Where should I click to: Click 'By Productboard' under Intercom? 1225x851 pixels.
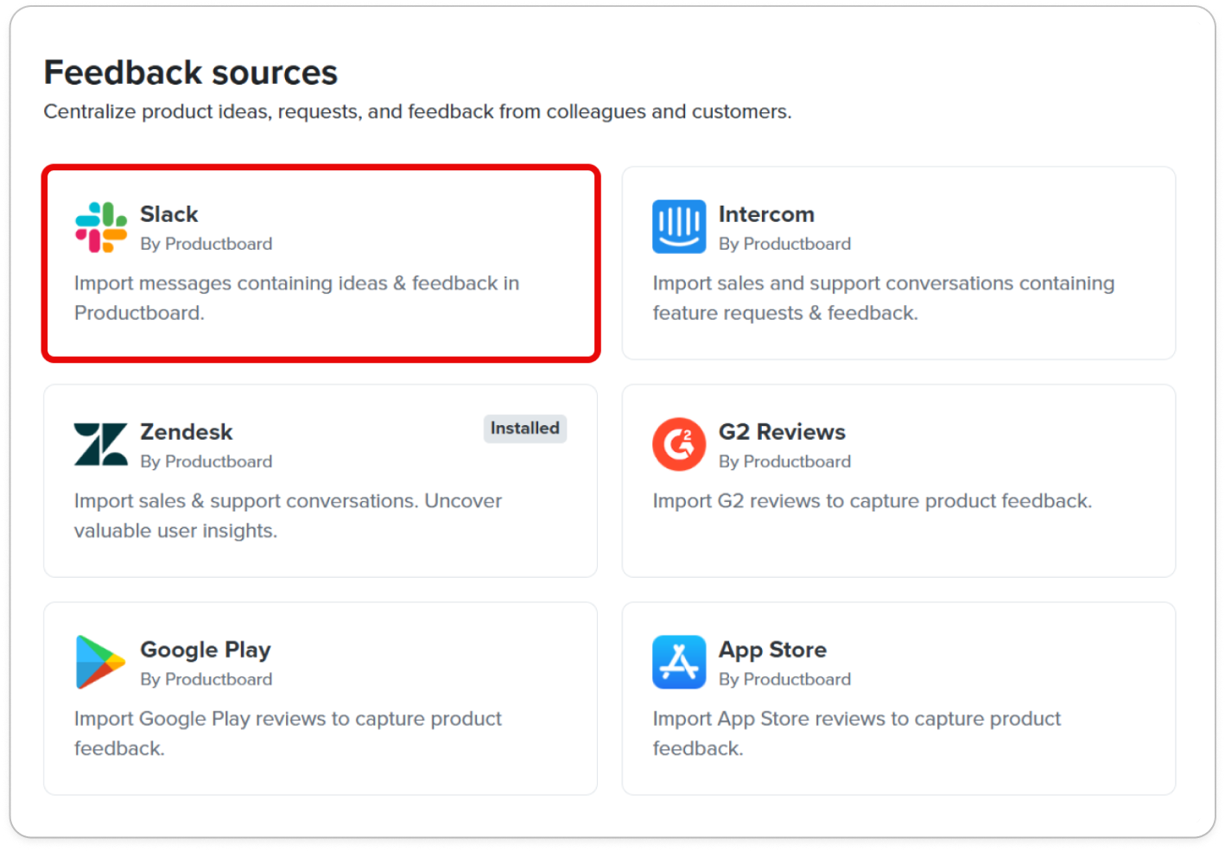coord(784,245)
